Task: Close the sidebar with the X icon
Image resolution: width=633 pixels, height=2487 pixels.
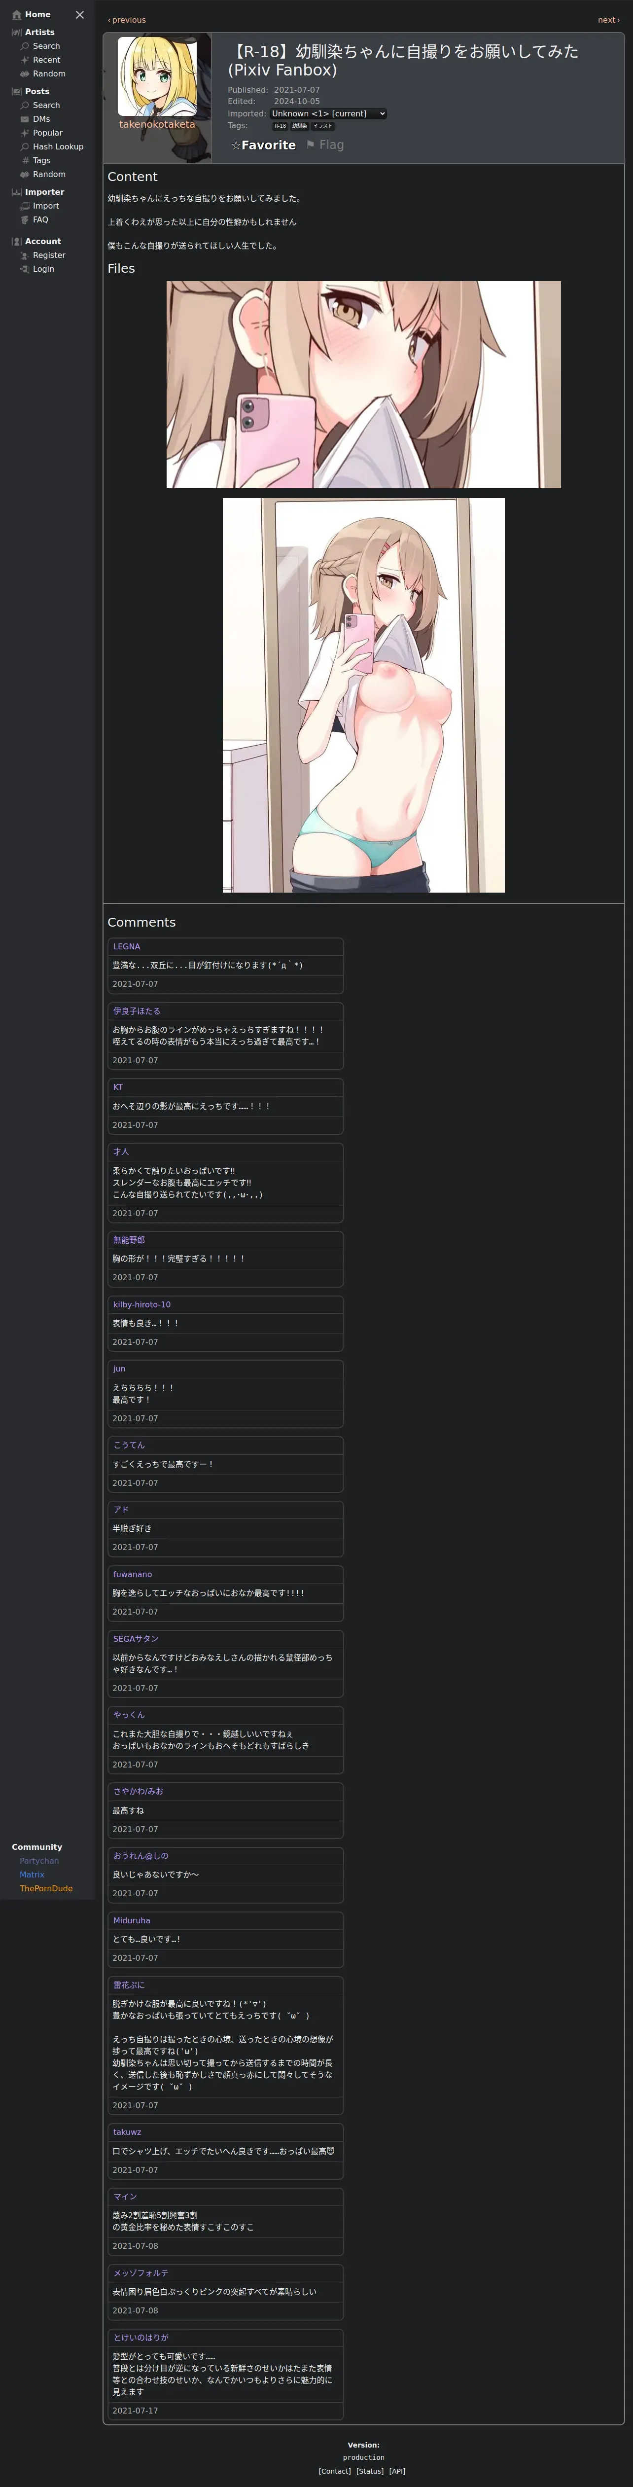Action: click(80, 14)
